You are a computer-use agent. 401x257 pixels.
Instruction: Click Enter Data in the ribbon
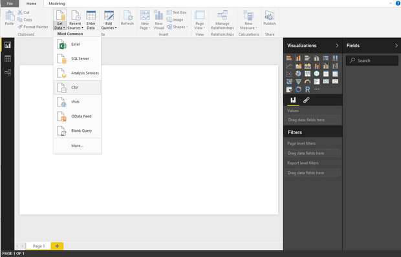(x=91, y=19)
